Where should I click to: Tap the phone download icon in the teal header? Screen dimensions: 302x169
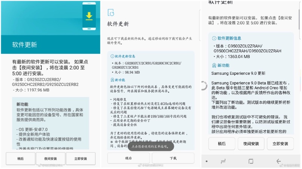(x=89, y=17)
